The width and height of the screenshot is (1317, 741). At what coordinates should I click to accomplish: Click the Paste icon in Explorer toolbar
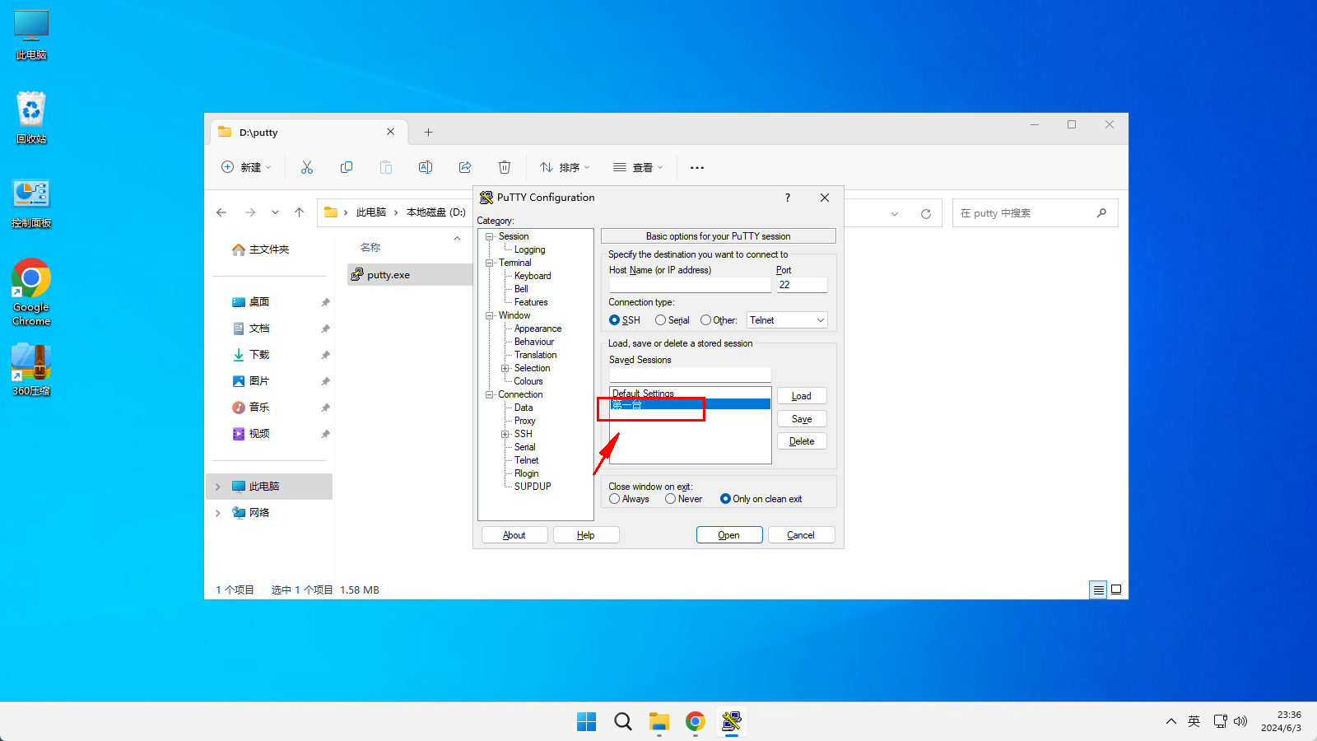(386, 167)
